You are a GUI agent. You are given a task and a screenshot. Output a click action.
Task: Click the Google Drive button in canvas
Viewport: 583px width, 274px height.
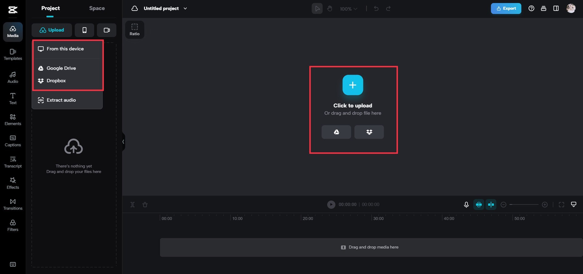pyautogui.click(x=336, y=132)
